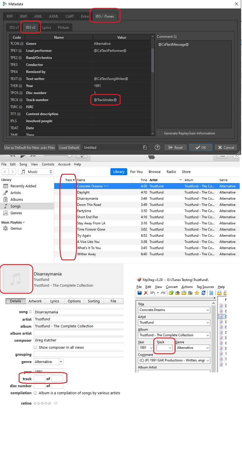Click Load Default button
This screenshot has width=242, height=450.
69,147
